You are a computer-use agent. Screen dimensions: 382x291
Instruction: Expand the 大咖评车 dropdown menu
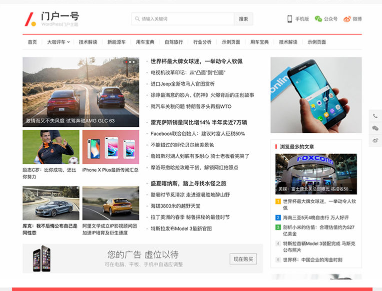tap(58, 42)
